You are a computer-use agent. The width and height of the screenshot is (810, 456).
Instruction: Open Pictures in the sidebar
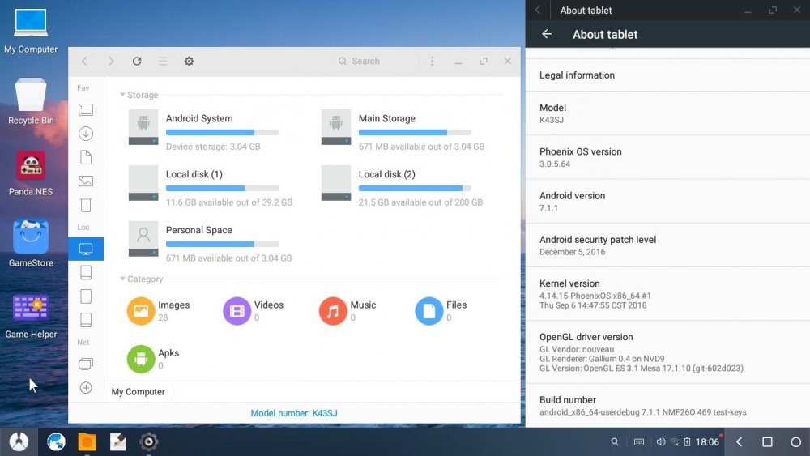point(86,181)
